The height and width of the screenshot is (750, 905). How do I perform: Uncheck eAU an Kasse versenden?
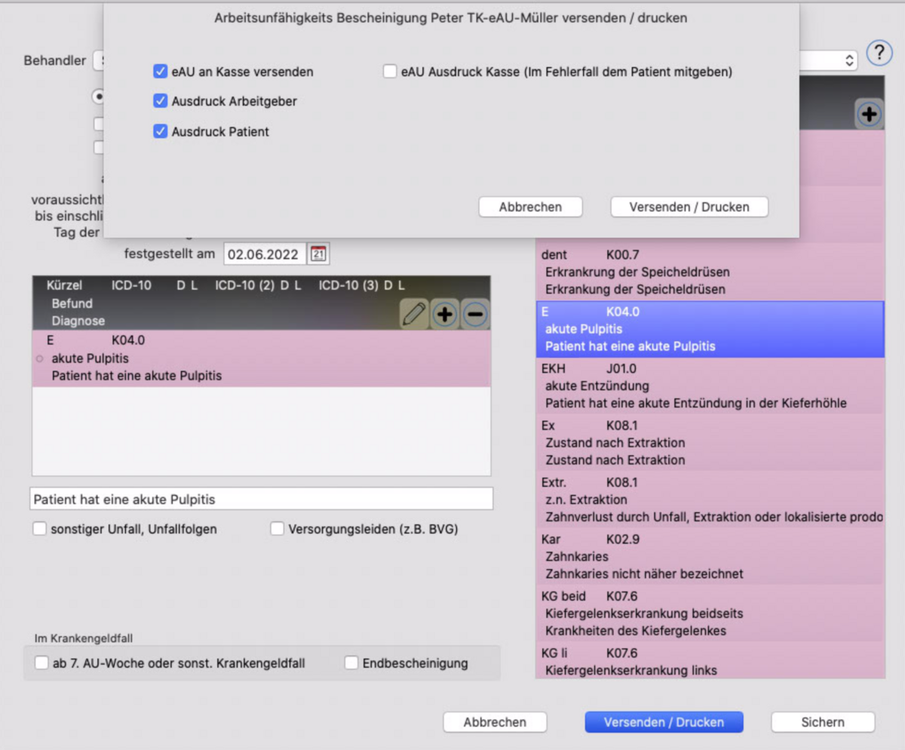click(160, 72)
